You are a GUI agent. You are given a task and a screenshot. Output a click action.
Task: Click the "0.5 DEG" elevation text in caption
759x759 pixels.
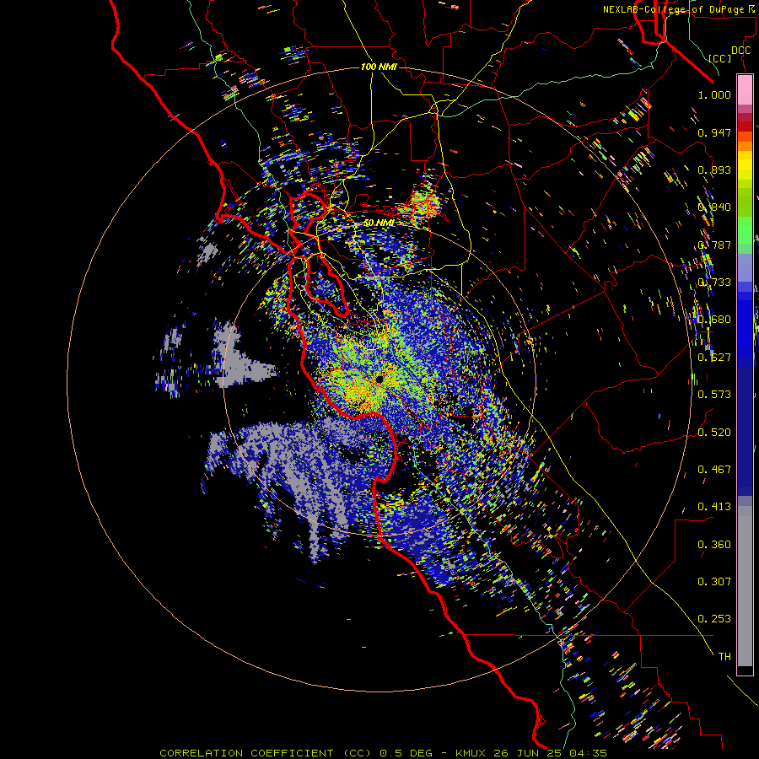405,753
